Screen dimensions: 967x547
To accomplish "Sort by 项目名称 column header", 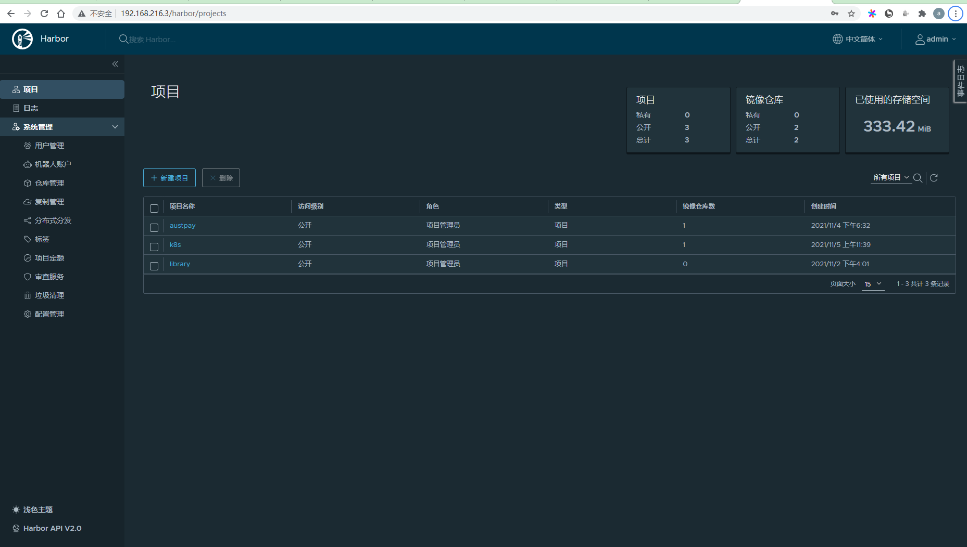I will pyautogui.click(x=182, y=206).
